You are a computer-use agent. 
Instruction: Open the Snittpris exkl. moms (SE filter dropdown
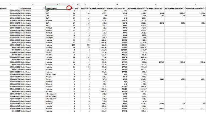tap(126, 8)
